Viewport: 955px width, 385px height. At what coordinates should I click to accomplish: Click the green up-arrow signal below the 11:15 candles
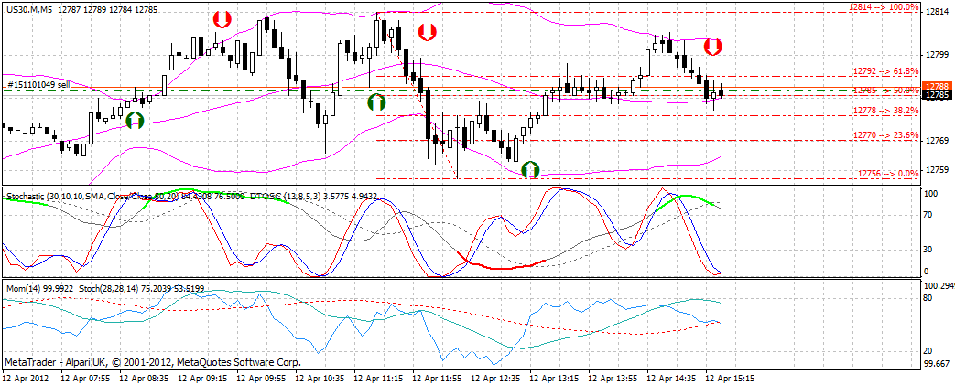tap(377, 102)
